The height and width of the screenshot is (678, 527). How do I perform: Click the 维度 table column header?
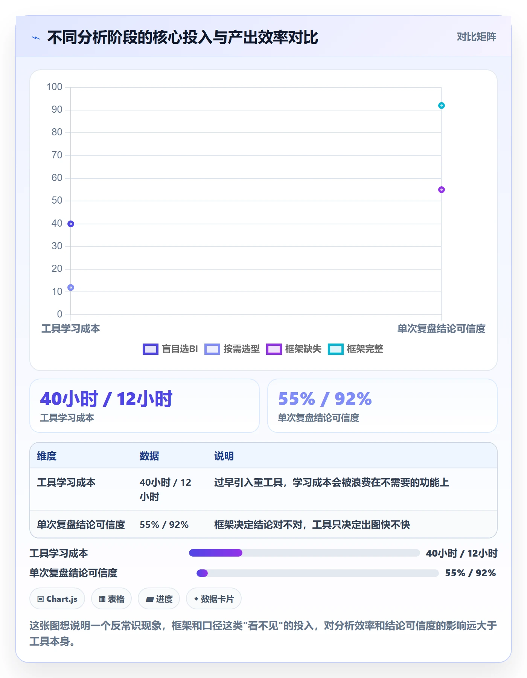pyautogui.click(x=47, y=456)
